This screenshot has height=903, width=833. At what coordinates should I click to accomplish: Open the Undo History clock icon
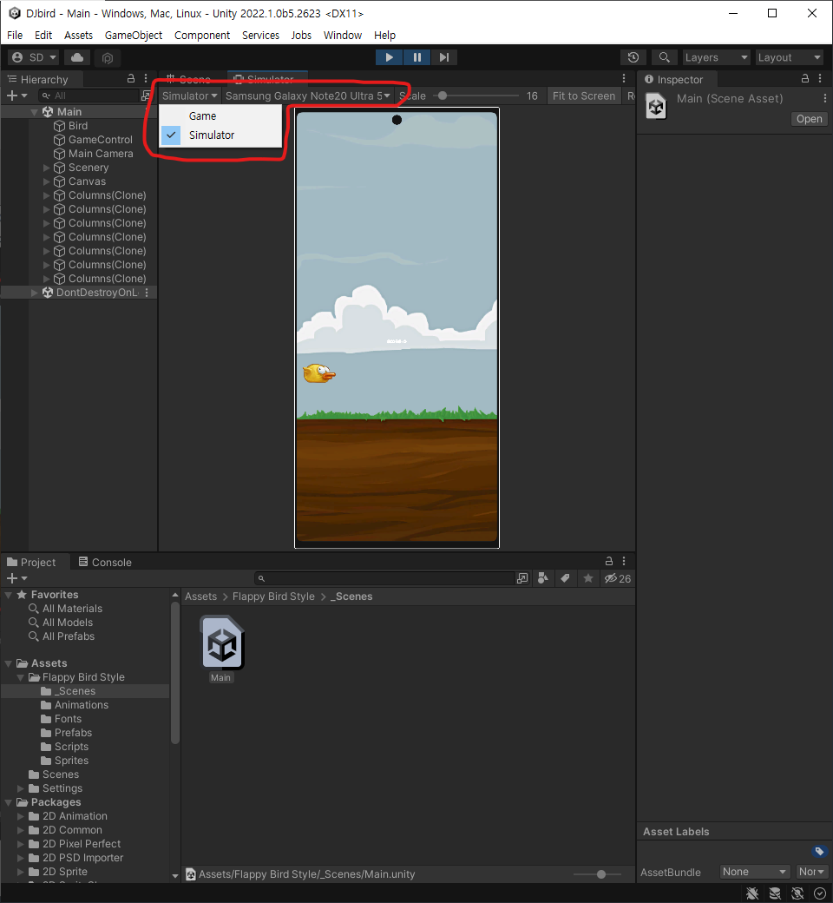coord(633,57)
